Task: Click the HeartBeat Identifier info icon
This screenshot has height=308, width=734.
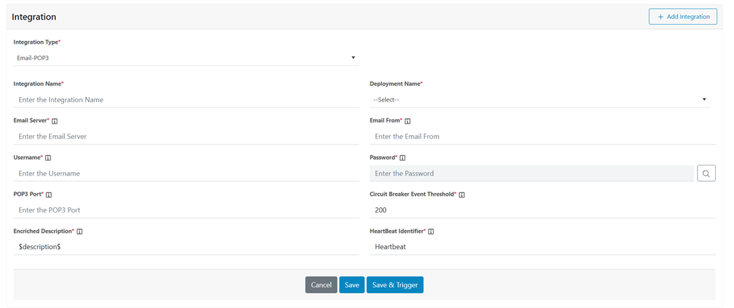Action: [x=431, y=231]
